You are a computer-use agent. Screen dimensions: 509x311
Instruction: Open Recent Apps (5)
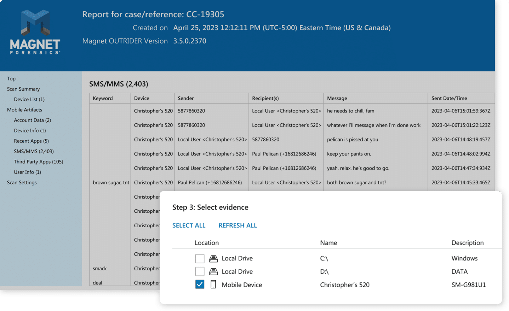31,141
